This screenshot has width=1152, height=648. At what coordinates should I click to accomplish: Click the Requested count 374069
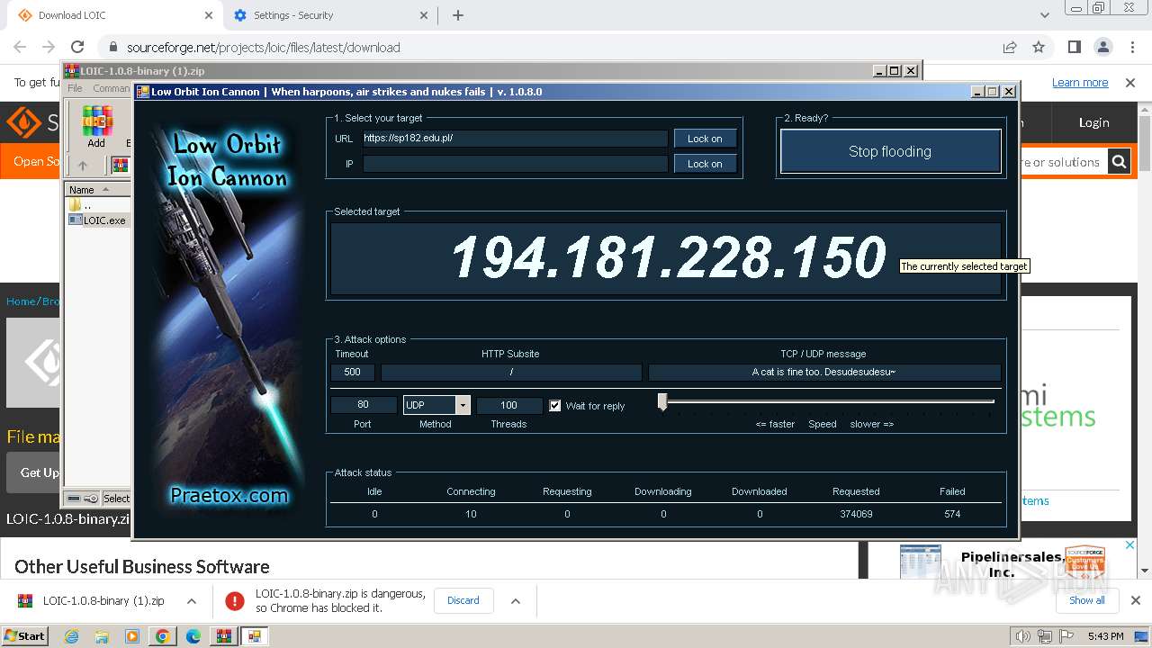tap(856, 514)
